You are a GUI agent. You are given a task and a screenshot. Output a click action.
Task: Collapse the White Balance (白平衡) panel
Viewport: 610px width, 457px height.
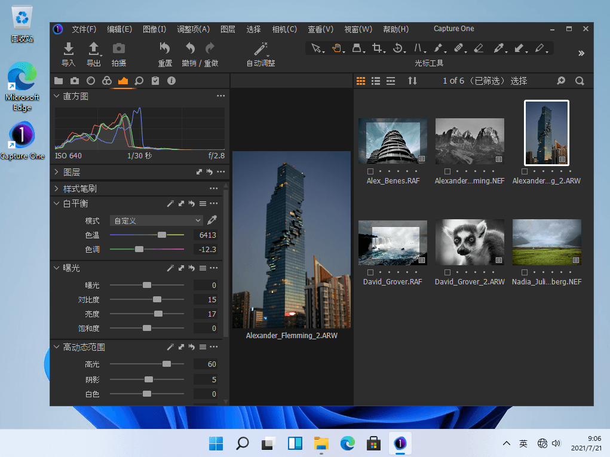tap(56, 204)
